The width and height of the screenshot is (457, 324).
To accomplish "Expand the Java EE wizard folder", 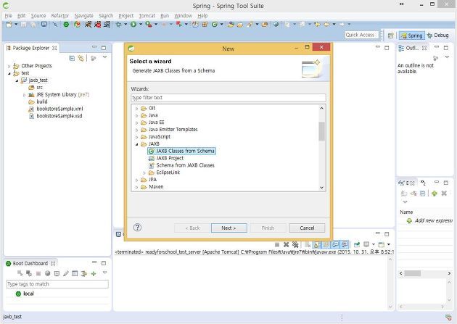I will tap(136, 122).
